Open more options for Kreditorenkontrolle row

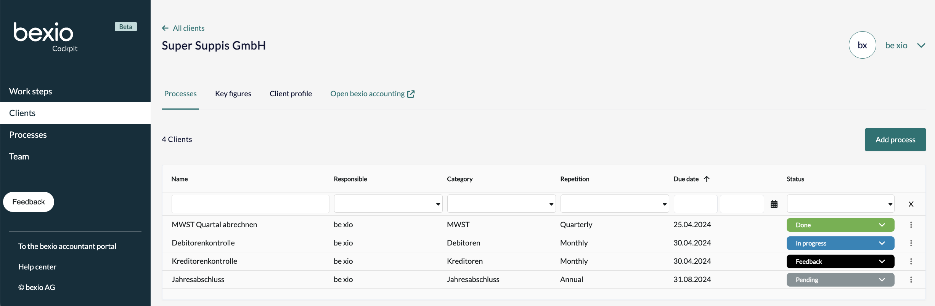911,261
